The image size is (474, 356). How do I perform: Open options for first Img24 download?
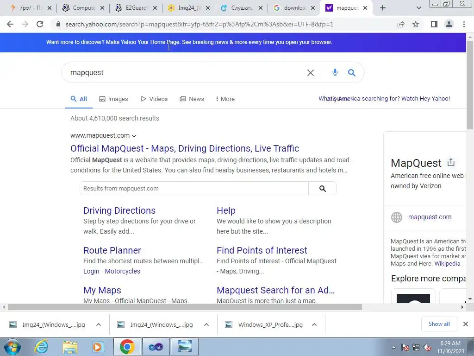[x=98, y=324]
